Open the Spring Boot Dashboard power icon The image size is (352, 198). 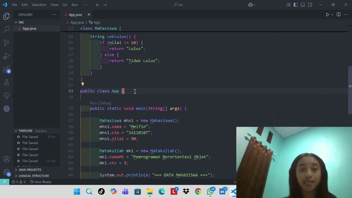point(7,109)
